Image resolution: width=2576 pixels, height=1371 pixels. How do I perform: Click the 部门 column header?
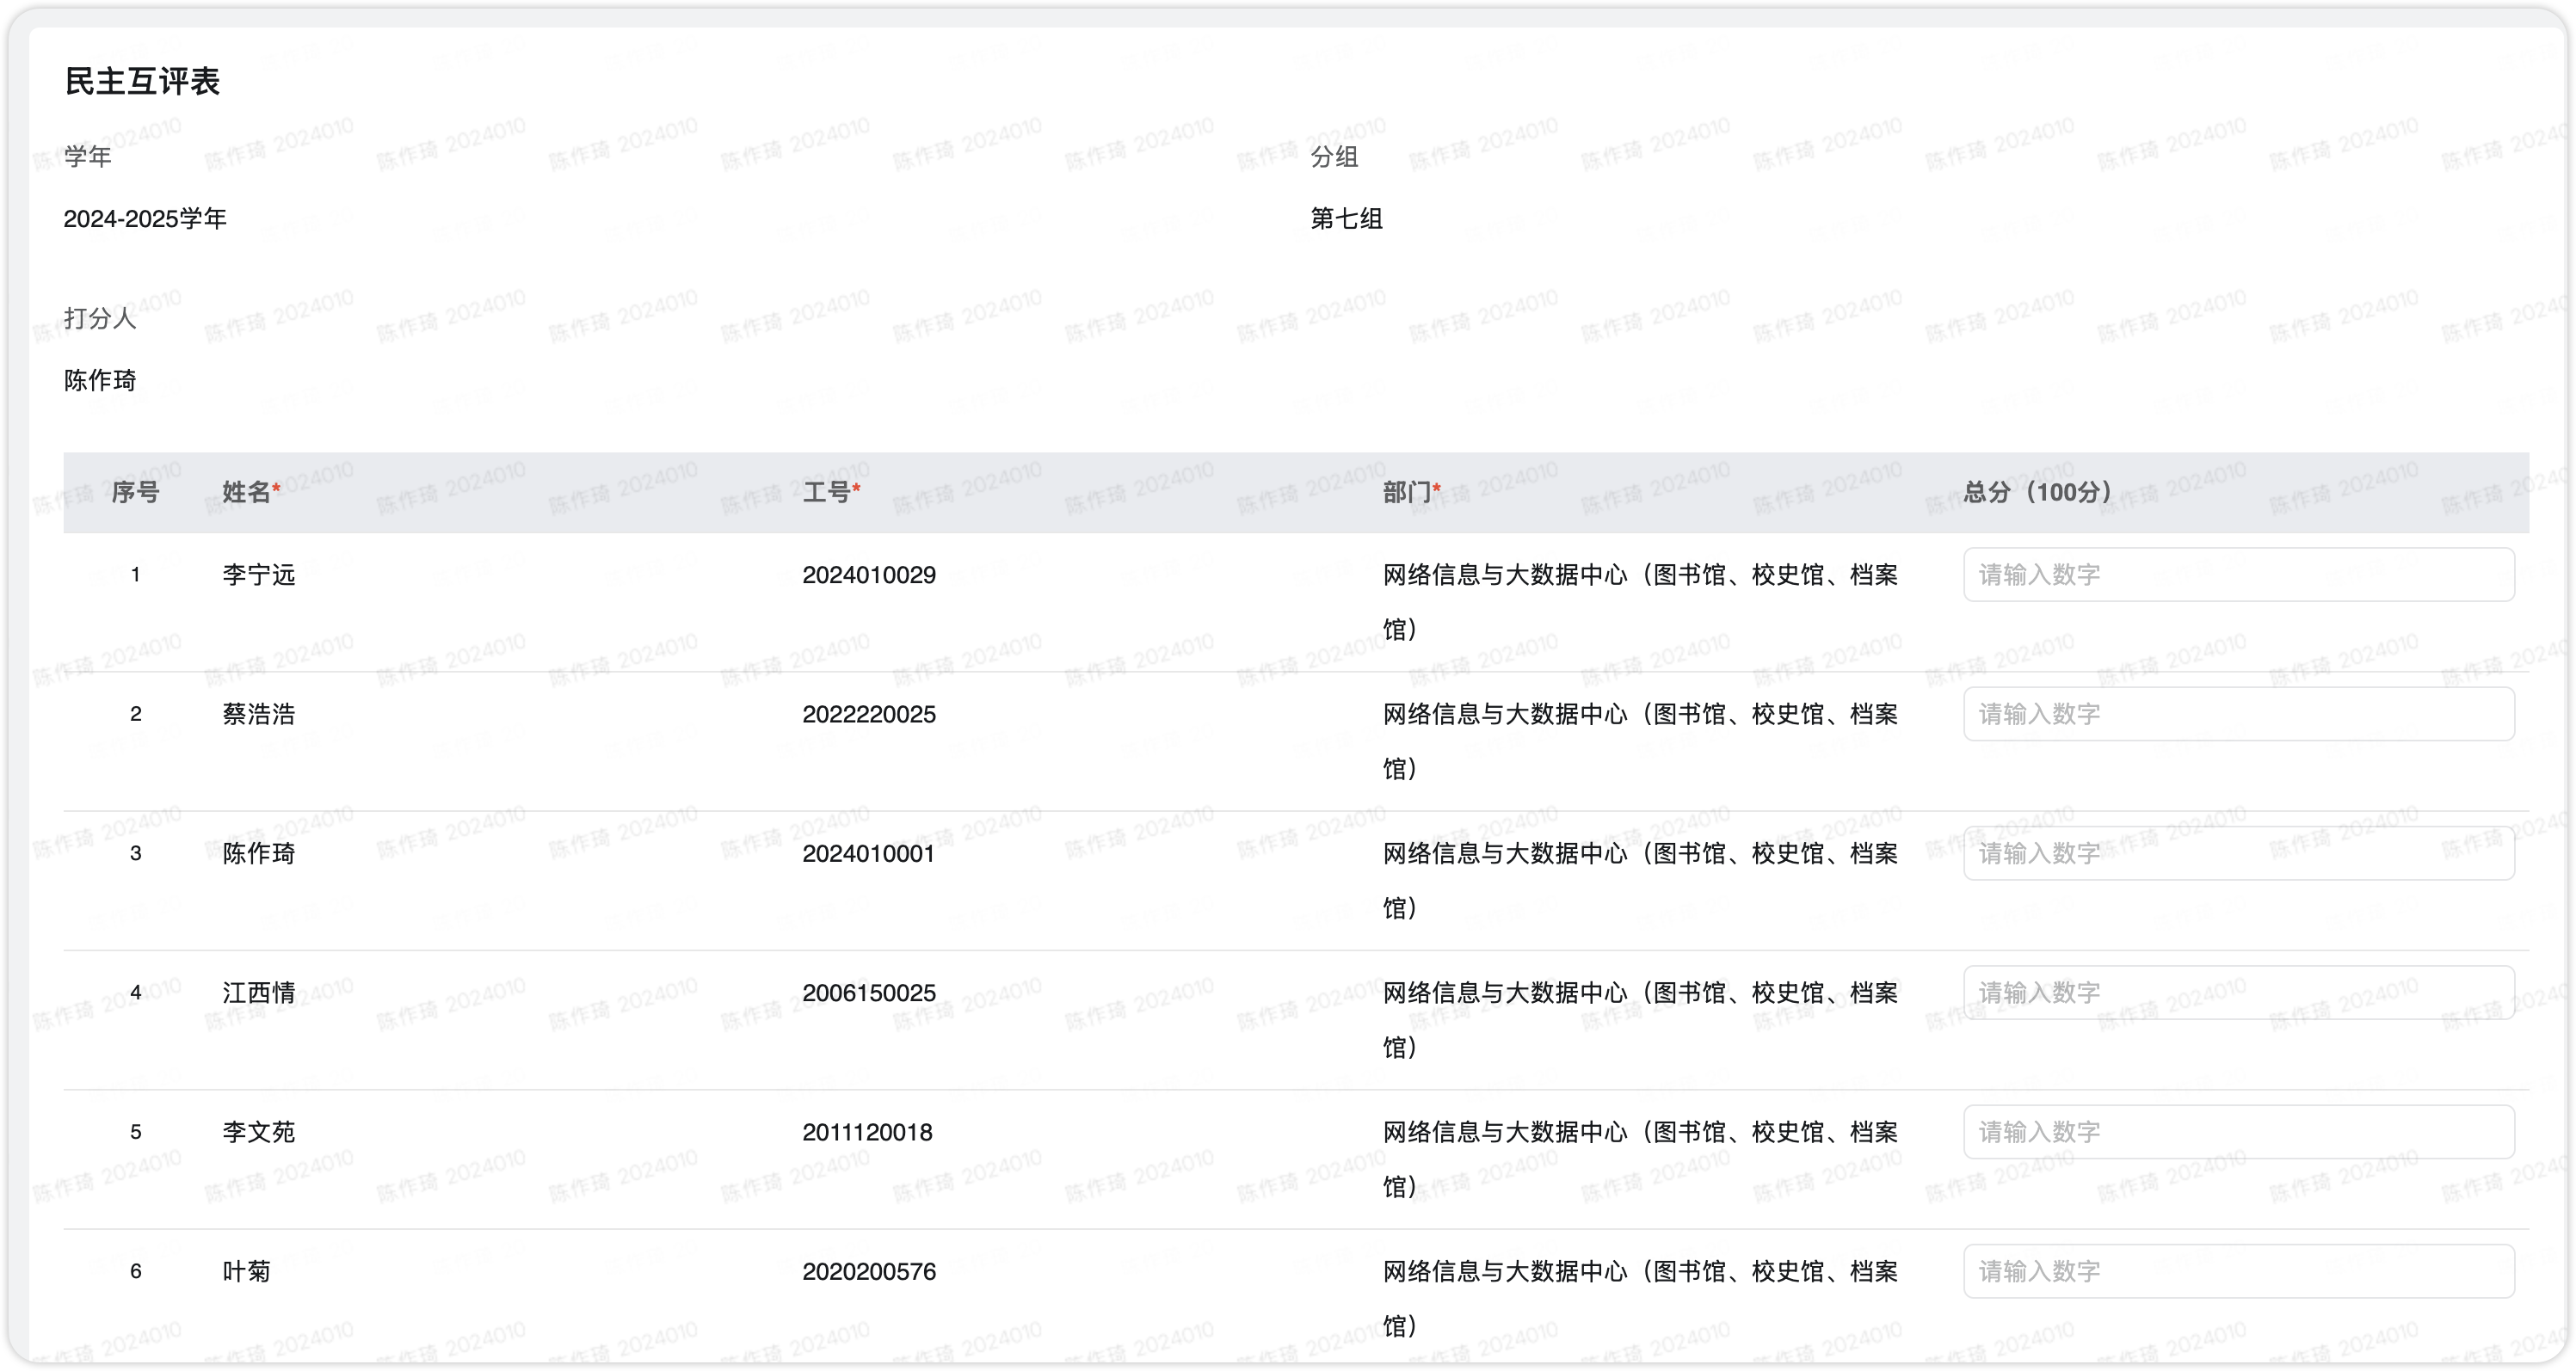[x=1407, y=492]
